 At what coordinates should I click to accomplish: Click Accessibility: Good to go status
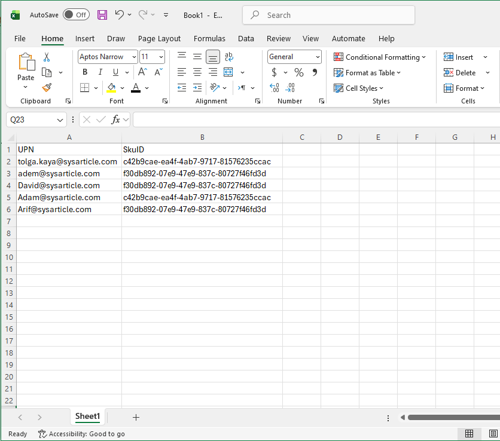tap(81, 434)
